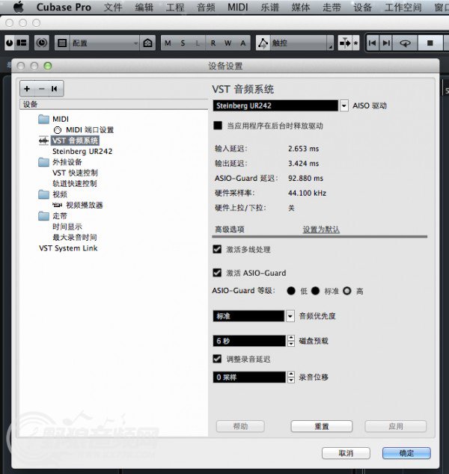Toggle the L listen state button
Image resolution: width=449 pixels, height=474 pixels.
click(x=198, y=43)
